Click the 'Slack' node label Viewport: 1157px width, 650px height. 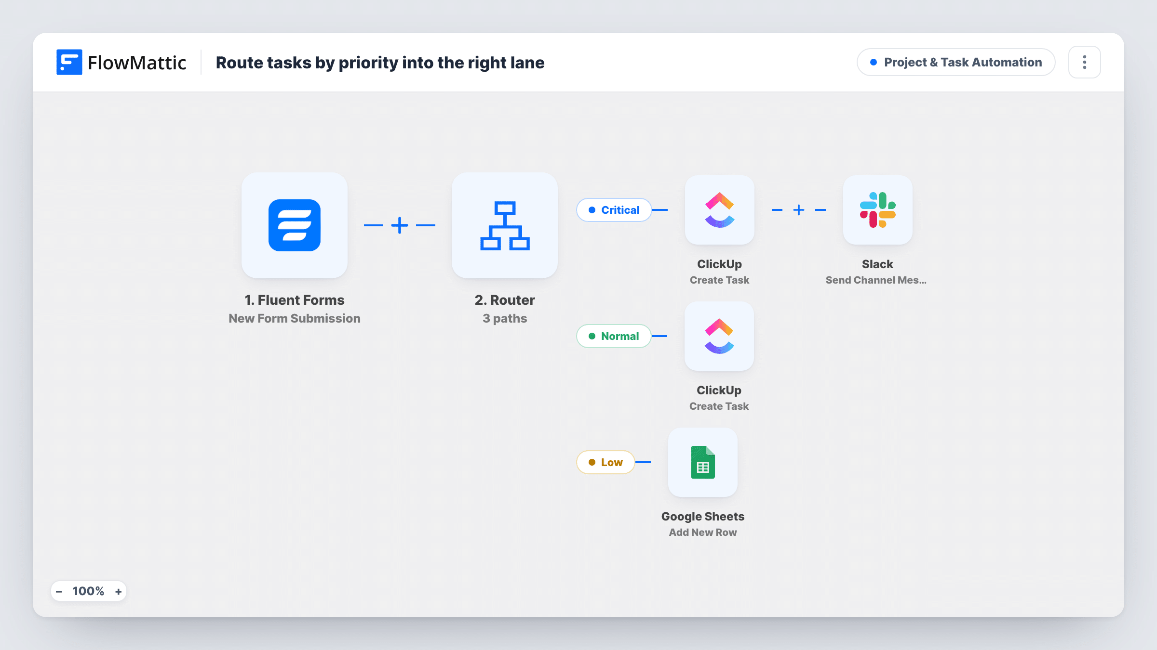[877, 264]
